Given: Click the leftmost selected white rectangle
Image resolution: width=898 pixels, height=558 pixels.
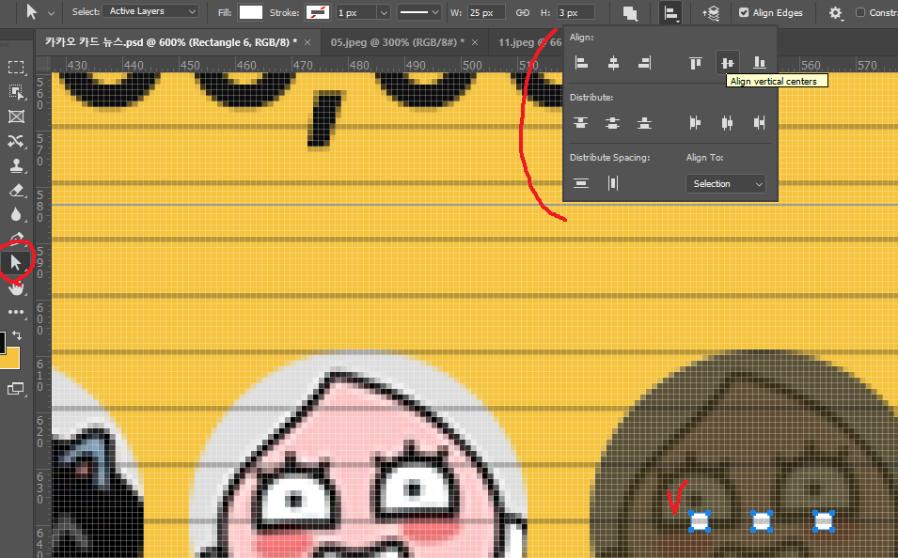Looking at the screenshot, I should click(x=700, y=521).
